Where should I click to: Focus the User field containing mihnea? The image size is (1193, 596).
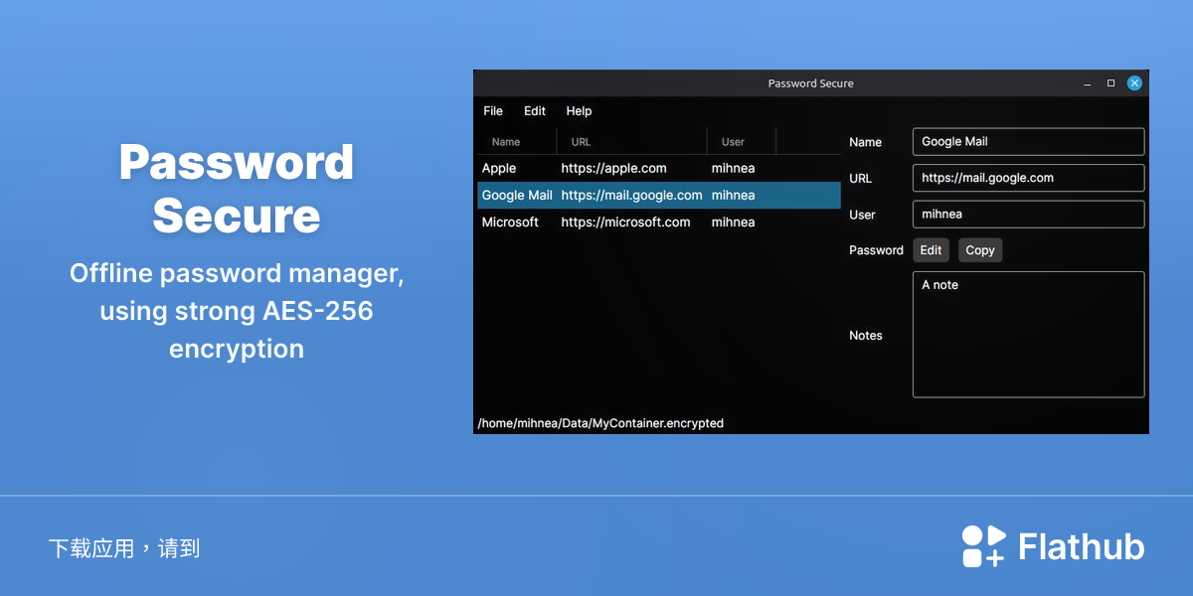pos(1028,215)
